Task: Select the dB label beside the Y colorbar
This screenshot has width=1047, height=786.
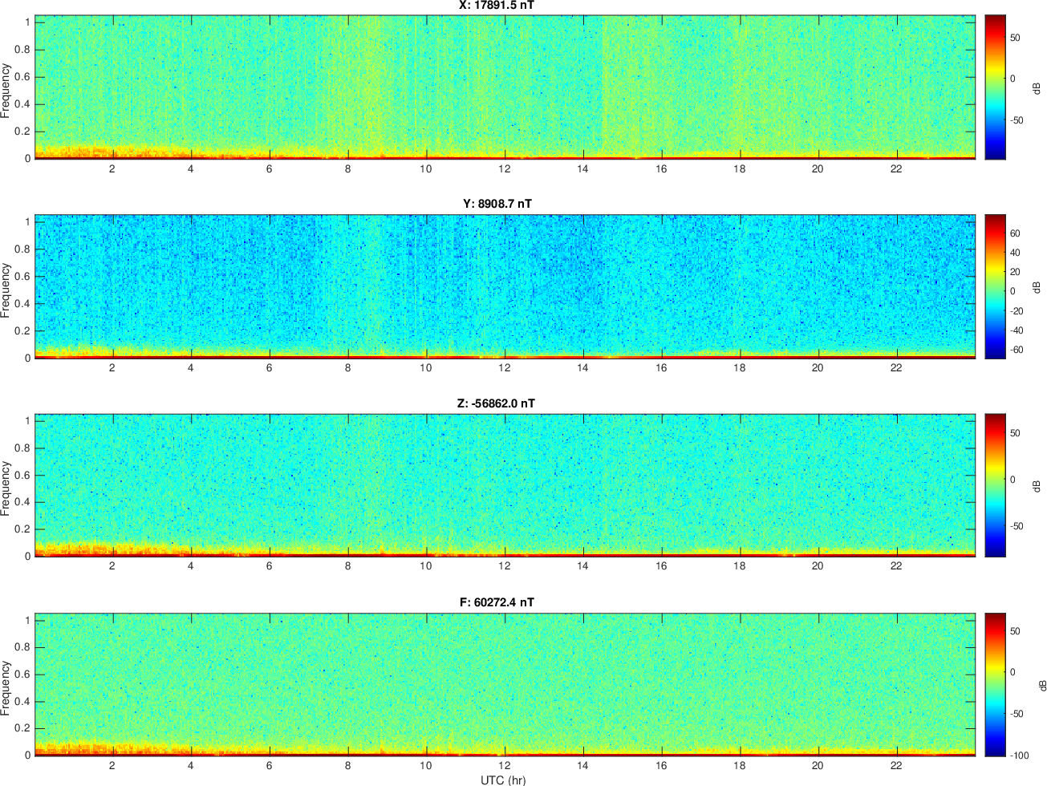Action: [x=1036, y=286]
